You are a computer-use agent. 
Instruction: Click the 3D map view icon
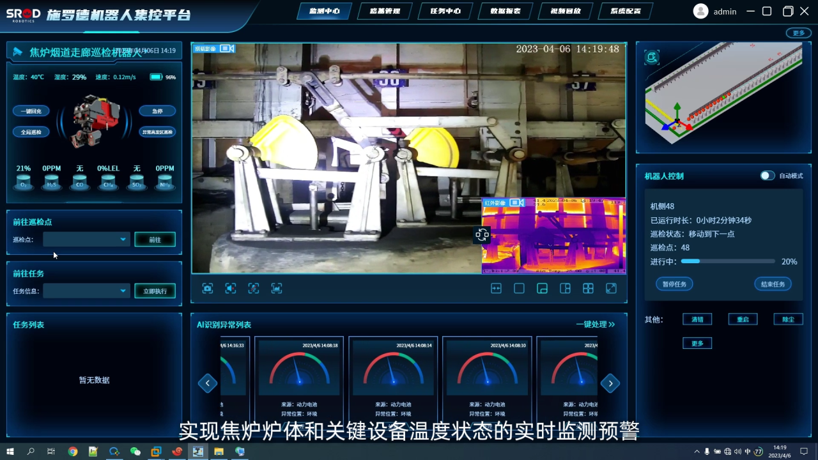pos(652,57)
